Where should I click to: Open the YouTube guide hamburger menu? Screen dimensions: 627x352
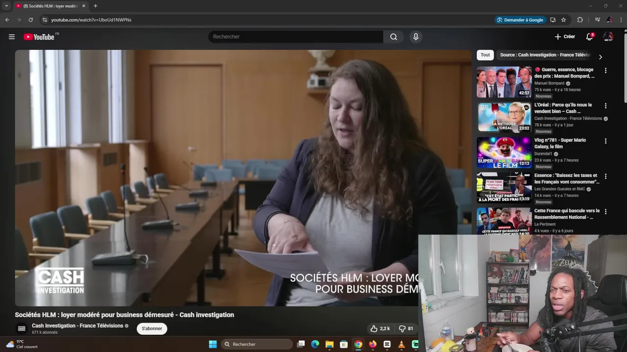click(x=12, y=37)
